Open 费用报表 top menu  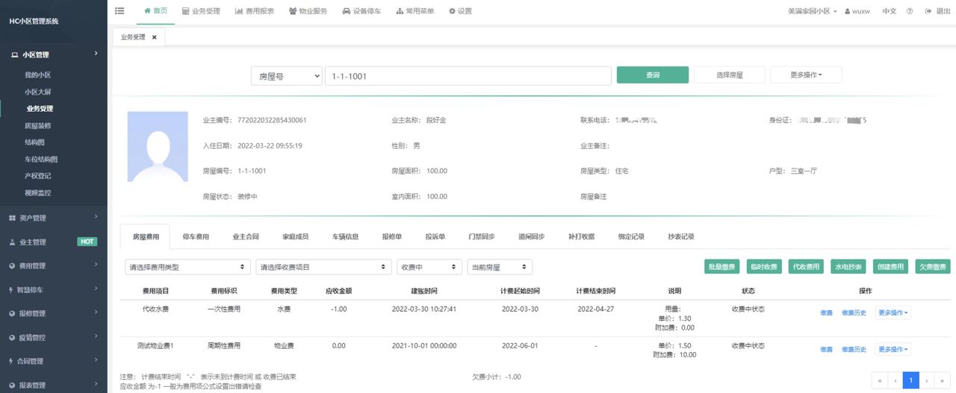(x=254, y=11)
